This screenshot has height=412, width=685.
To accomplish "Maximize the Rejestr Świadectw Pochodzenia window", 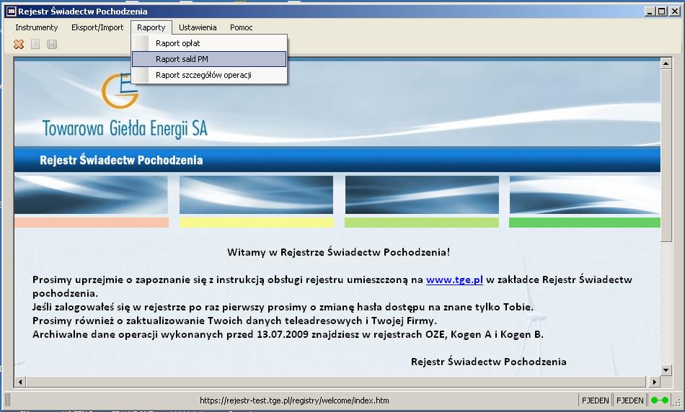I will pyautogui.click(x=662, y=12).
